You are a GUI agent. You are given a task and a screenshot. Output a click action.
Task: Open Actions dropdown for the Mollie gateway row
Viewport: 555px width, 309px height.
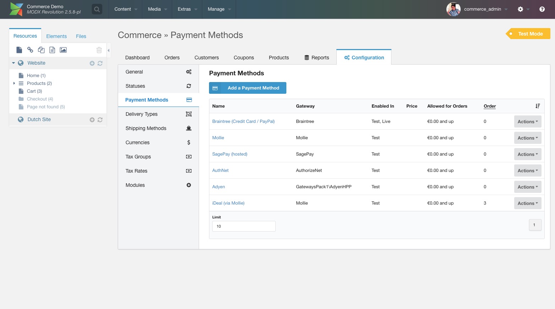(528, 138)
